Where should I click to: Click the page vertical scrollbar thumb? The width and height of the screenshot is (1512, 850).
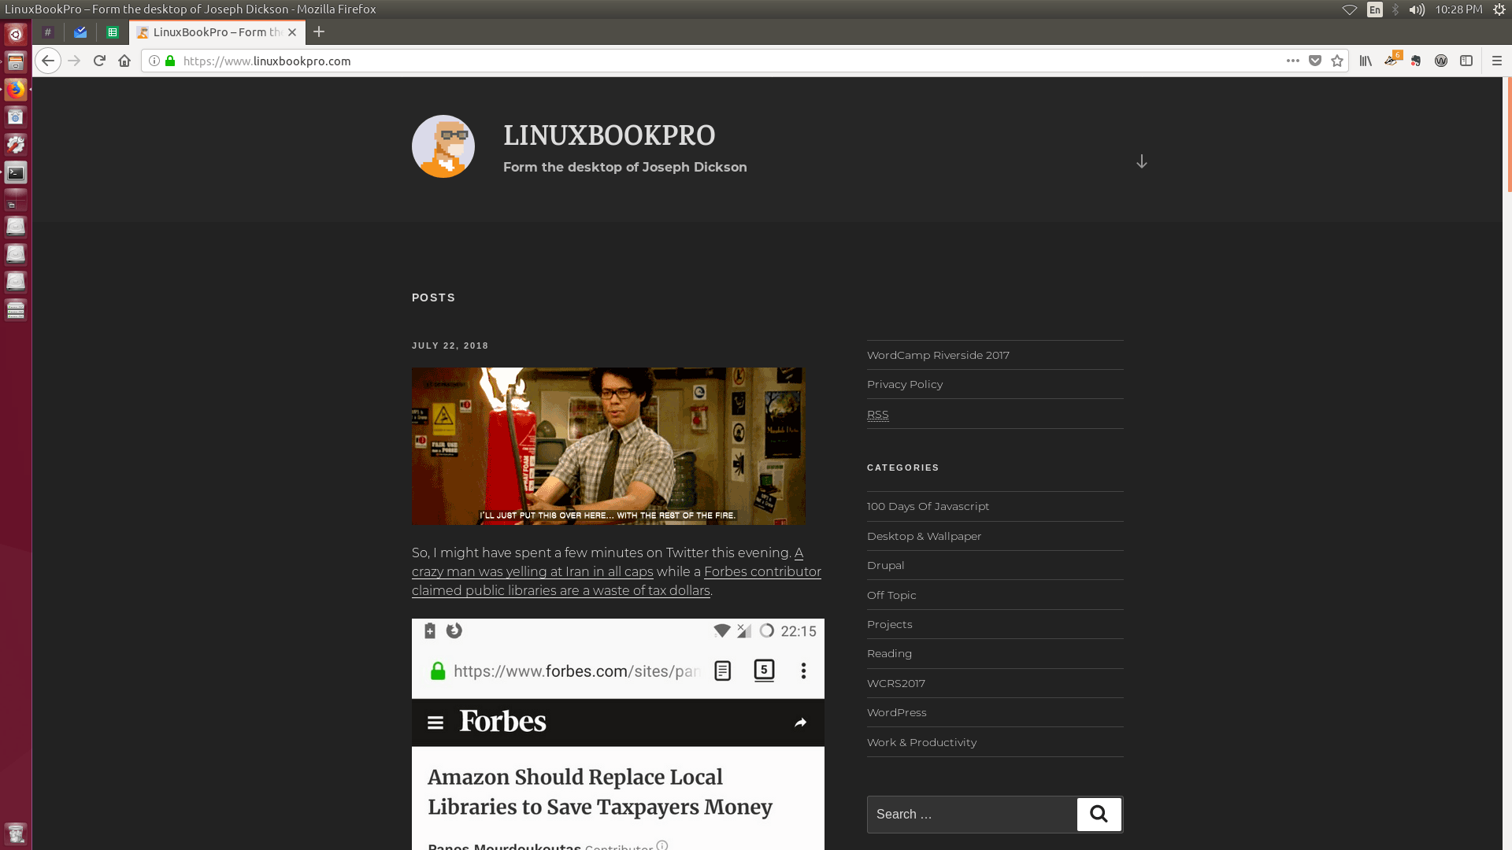point(1508,135)
